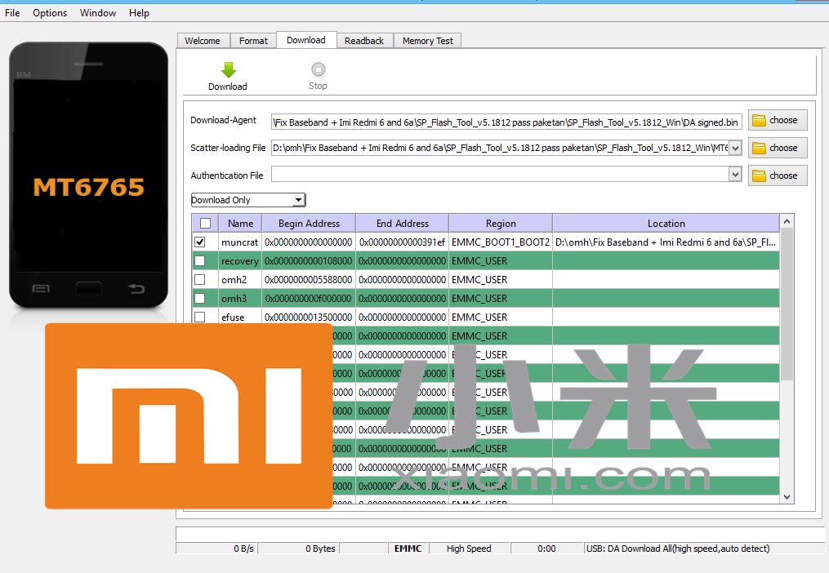Select the omh2 row name cell
The height and width of the screenshot is (573, 829).
[240, 280]
